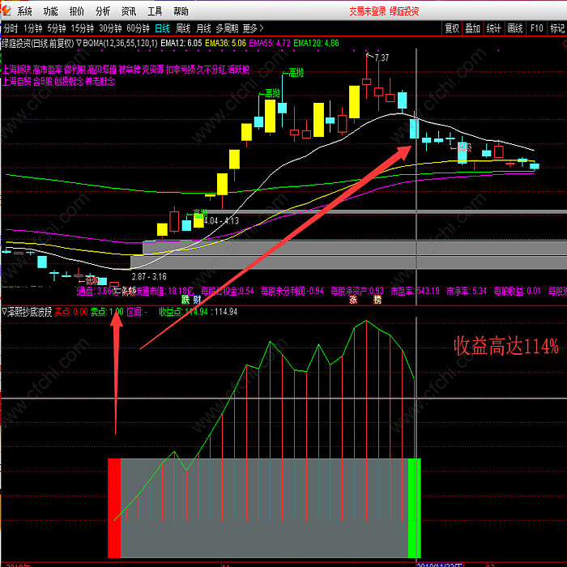The height and width of the screenshot is (567, 567).
Task: Click the 买点: 0.00 indicator value
Action: pyautogui.click(x=71, y=312)
